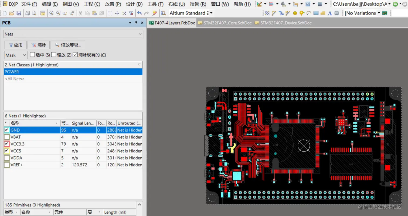Select the Place Polygon Pour icon
408x216 pixels.
[323, 13]
